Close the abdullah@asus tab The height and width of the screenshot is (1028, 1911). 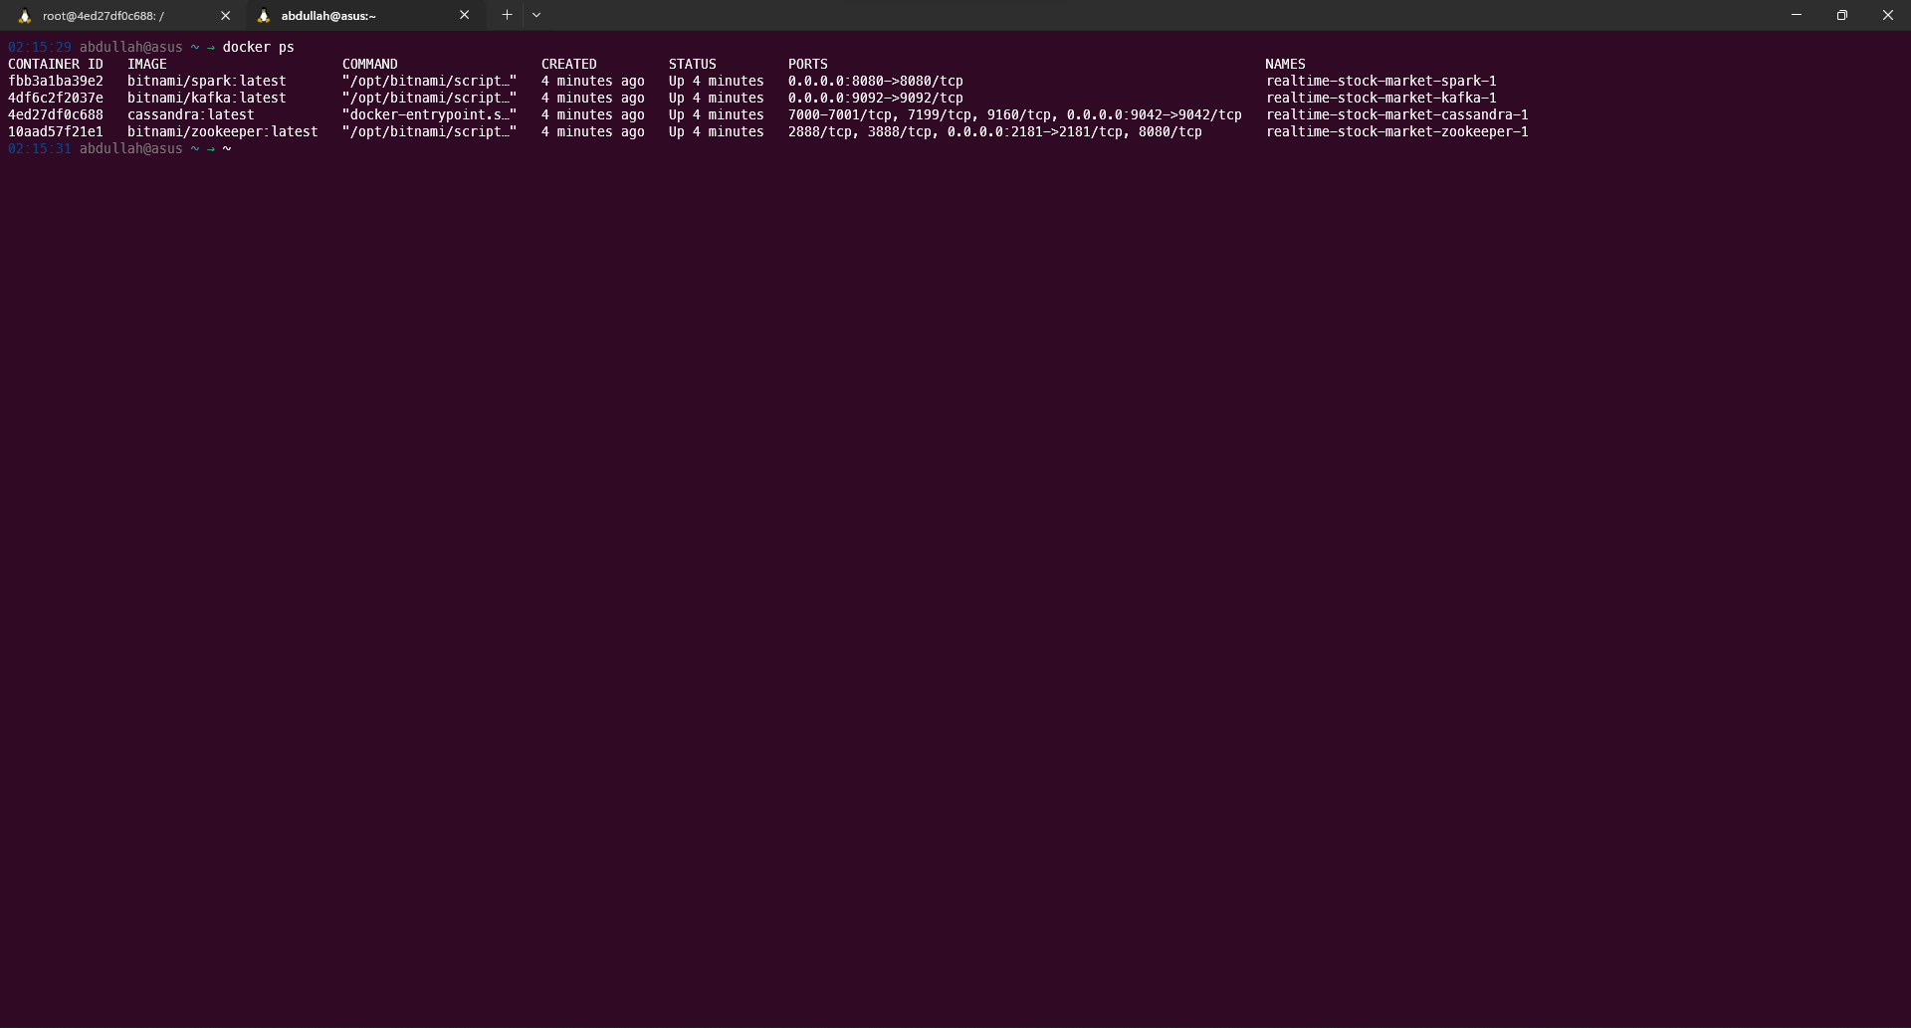pos(464,15)
